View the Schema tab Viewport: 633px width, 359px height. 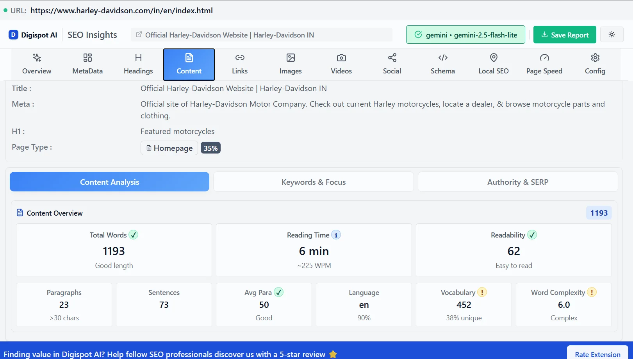[x=443, y=64]
